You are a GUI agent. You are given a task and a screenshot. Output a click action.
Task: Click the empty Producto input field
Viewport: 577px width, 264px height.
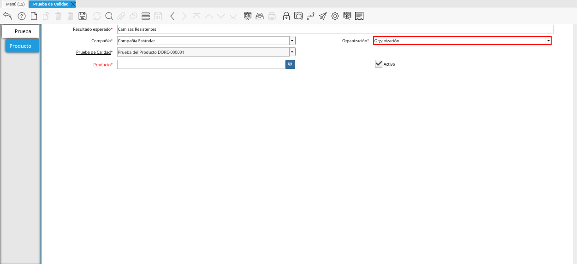pos(201,64)
